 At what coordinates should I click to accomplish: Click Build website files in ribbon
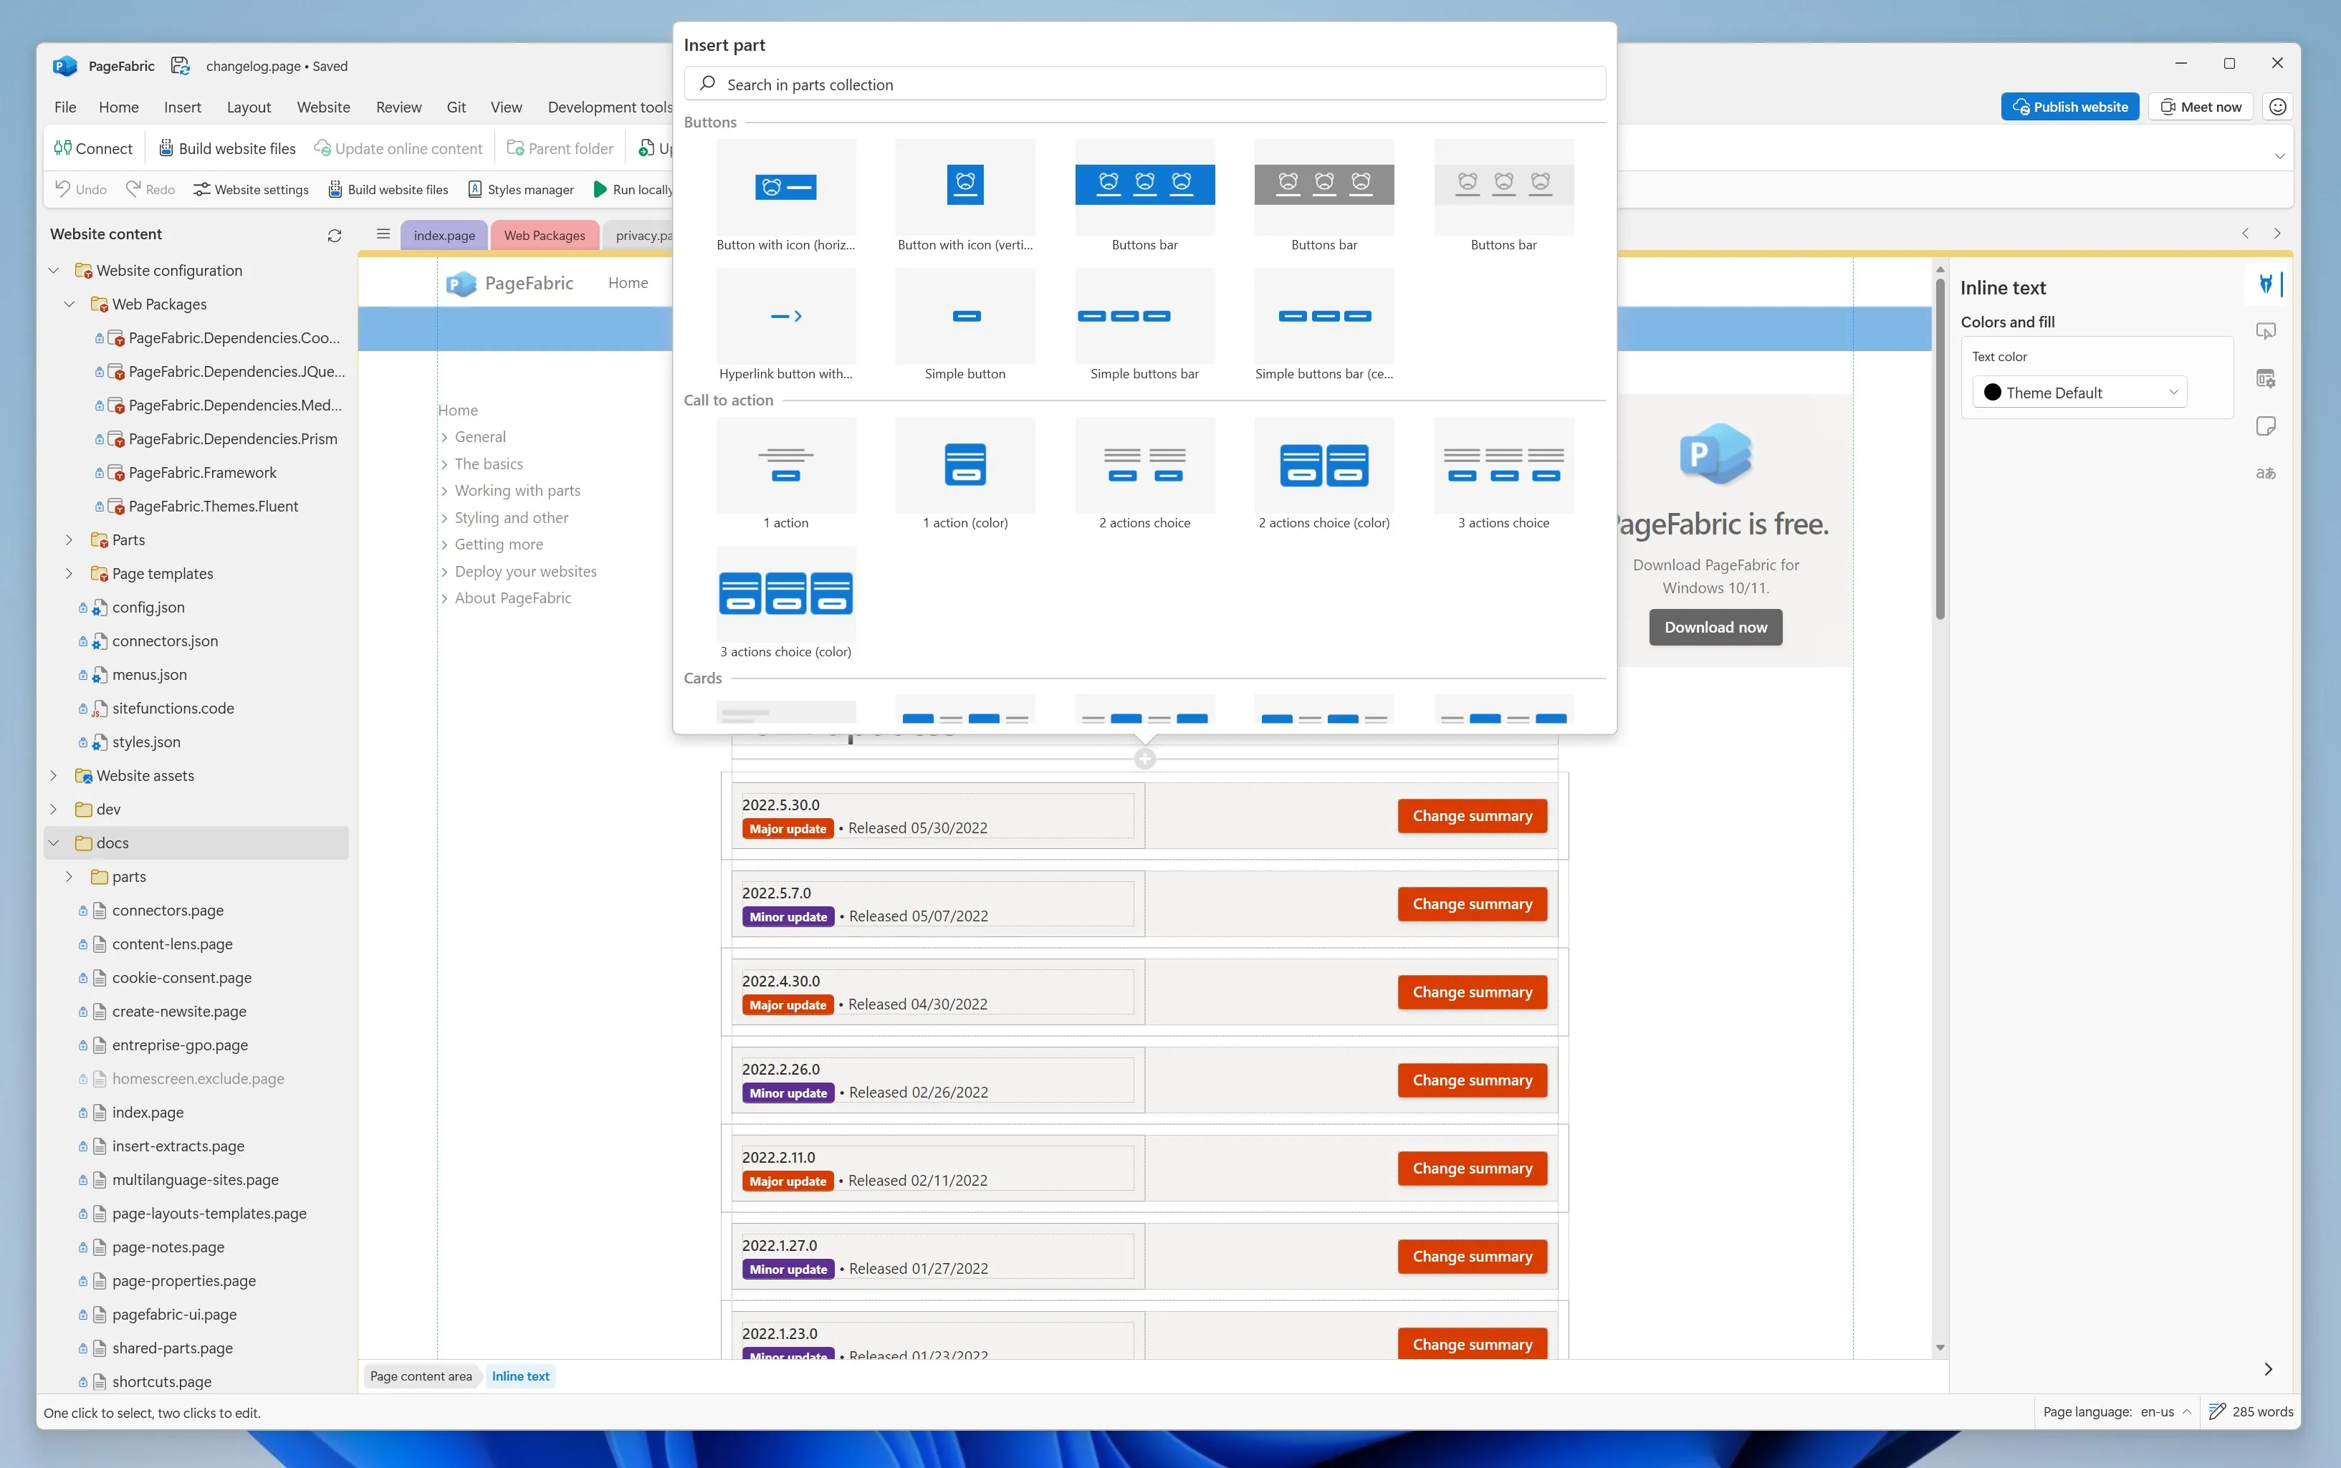point(227,148)
